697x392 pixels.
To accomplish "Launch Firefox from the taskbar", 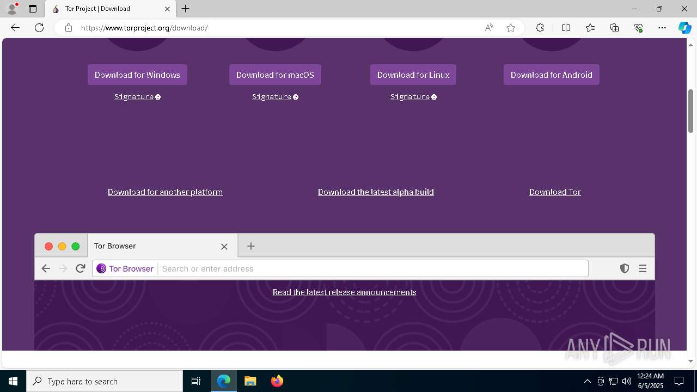I will 277,381.
